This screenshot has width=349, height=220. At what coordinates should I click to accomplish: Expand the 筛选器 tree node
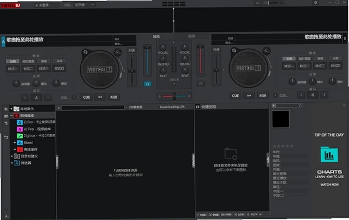12,163
